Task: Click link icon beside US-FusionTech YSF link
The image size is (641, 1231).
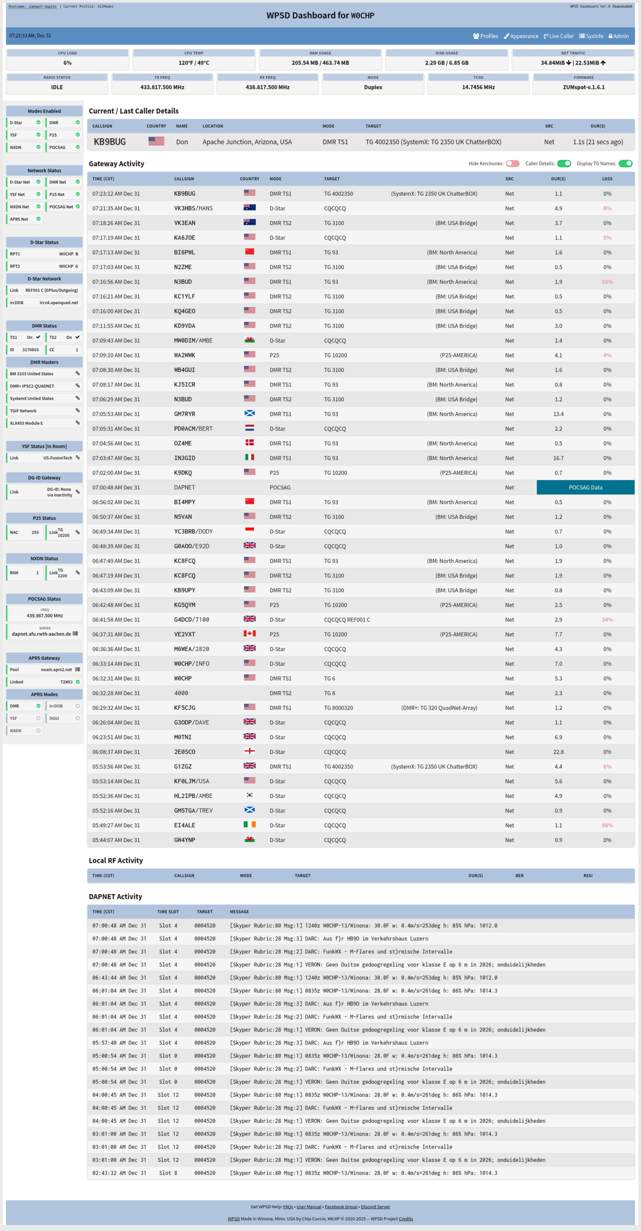Action: [x=78, y=458]
